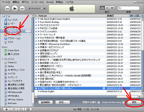The width and height of the screenshot is (144, 112).
Task: Expand 世界経済ダイヤル podcast
Action: click(39, 69)
